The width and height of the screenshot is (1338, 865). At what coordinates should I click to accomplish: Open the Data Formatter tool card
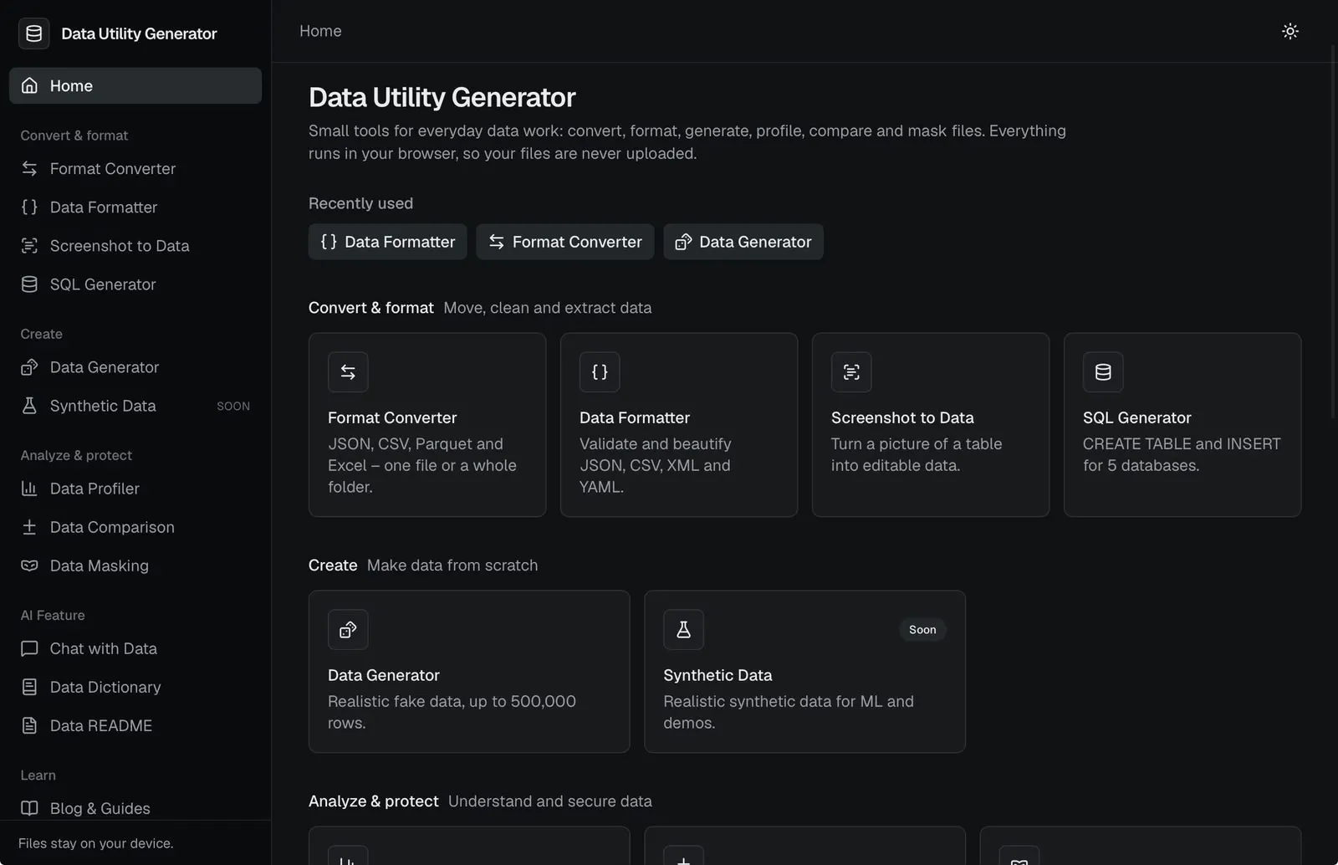click(679, 425)
